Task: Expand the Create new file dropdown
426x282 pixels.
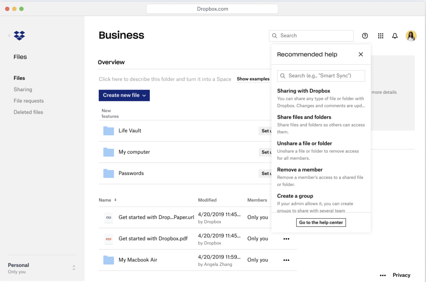Action: (x=124, y=95)
